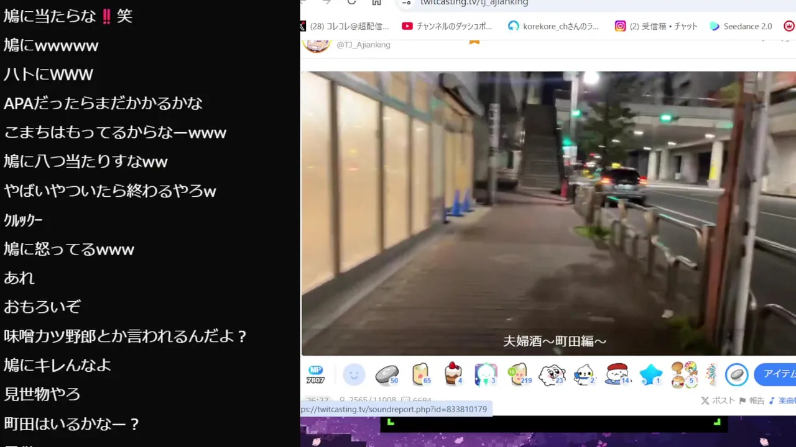The height and width of the screenshot is (447, 796).
Task: Select the smiley face gift item
Action: tap(354, 374)
